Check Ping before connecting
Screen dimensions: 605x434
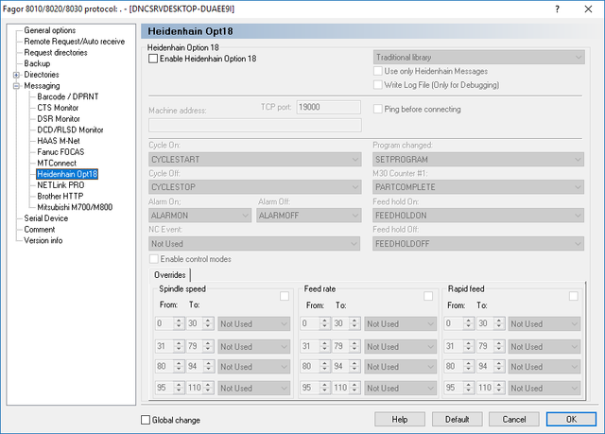click(378, 109)
